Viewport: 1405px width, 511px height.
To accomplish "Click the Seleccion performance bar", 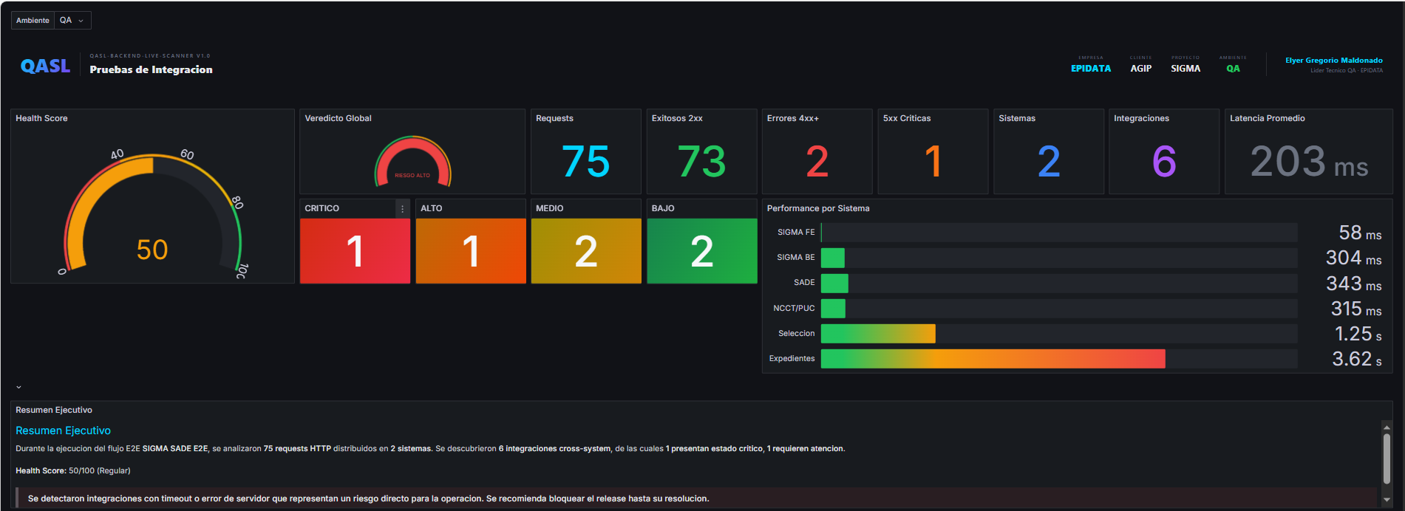I will (x=878, y=334).
